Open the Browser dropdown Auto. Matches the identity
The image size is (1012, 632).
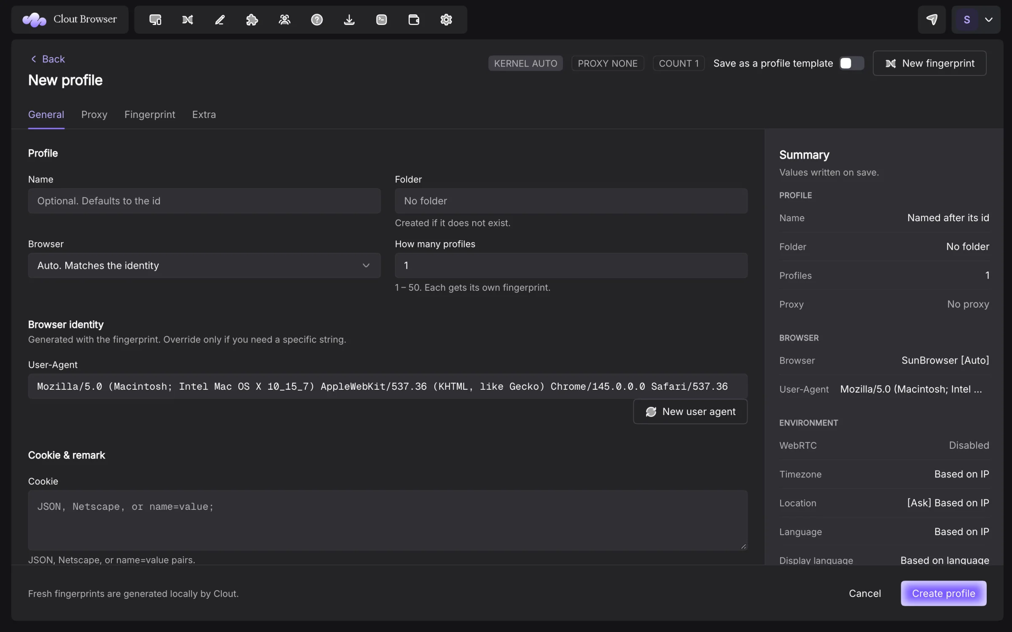tap(204, 265)
